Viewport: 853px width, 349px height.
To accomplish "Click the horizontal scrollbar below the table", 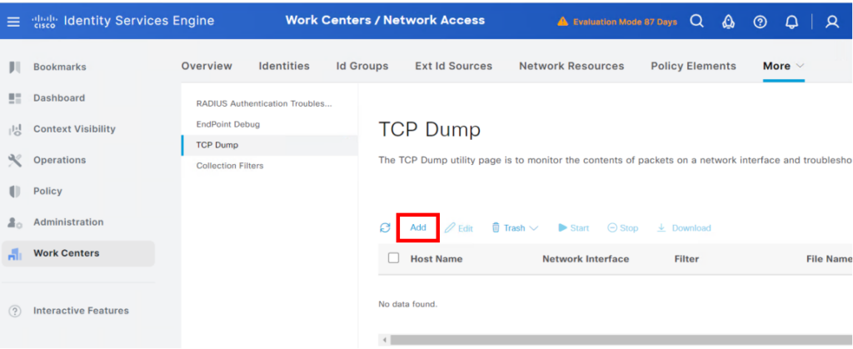I will coord(616,339).
